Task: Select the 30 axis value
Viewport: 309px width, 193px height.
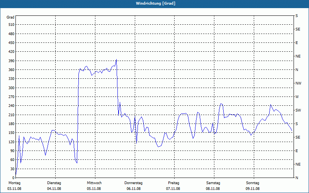Action: coord(12,169)
